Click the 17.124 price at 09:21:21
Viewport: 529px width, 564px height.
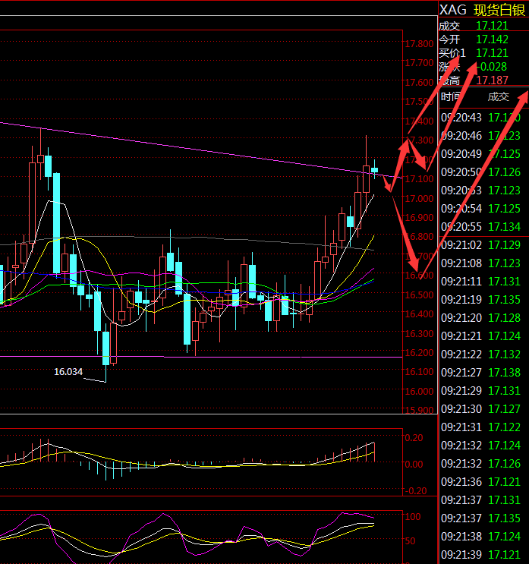click(x=504, y=336)
